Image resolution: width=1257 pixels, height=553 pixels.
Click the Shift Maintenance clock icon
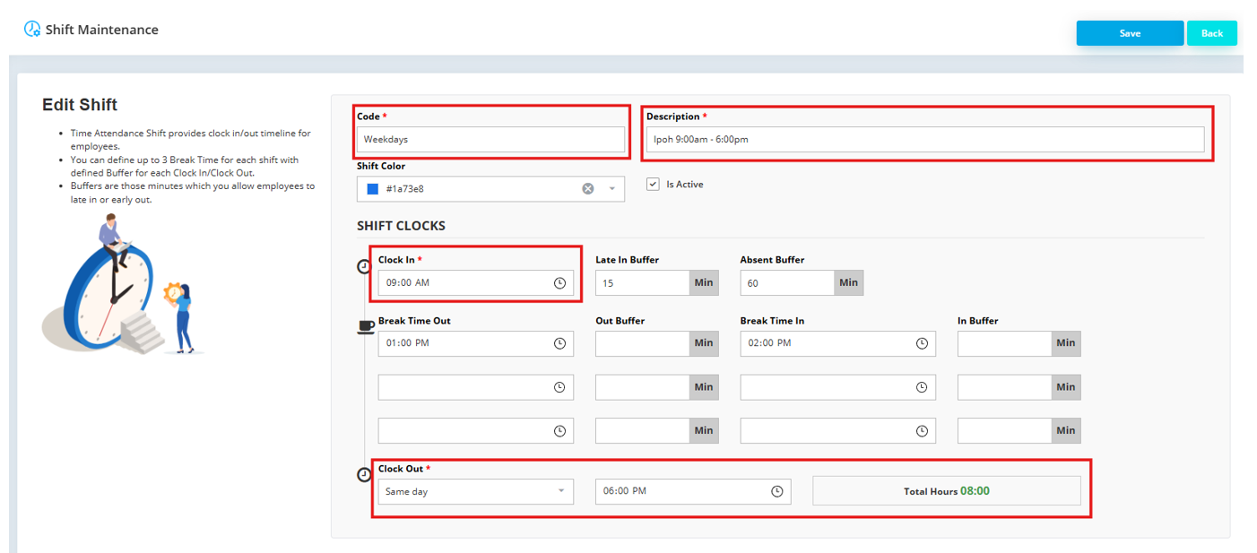pos(32,30)
